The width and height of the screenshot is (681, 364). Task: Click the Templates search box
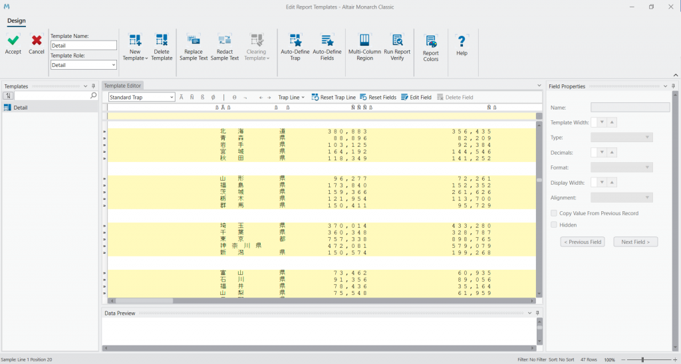(52, 96)
